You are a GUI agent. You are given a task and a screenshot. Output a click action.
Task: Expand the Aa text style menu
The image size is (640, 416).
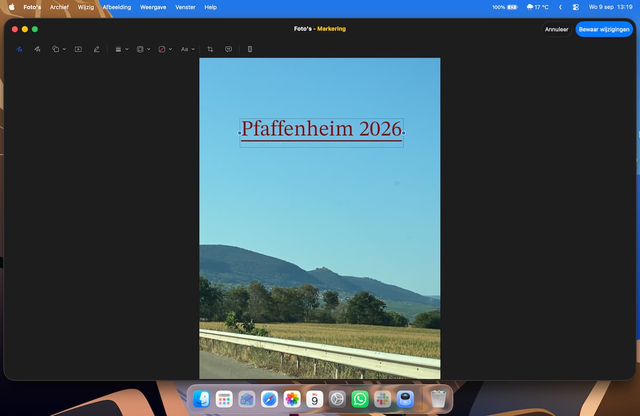(x=188, y=49)
